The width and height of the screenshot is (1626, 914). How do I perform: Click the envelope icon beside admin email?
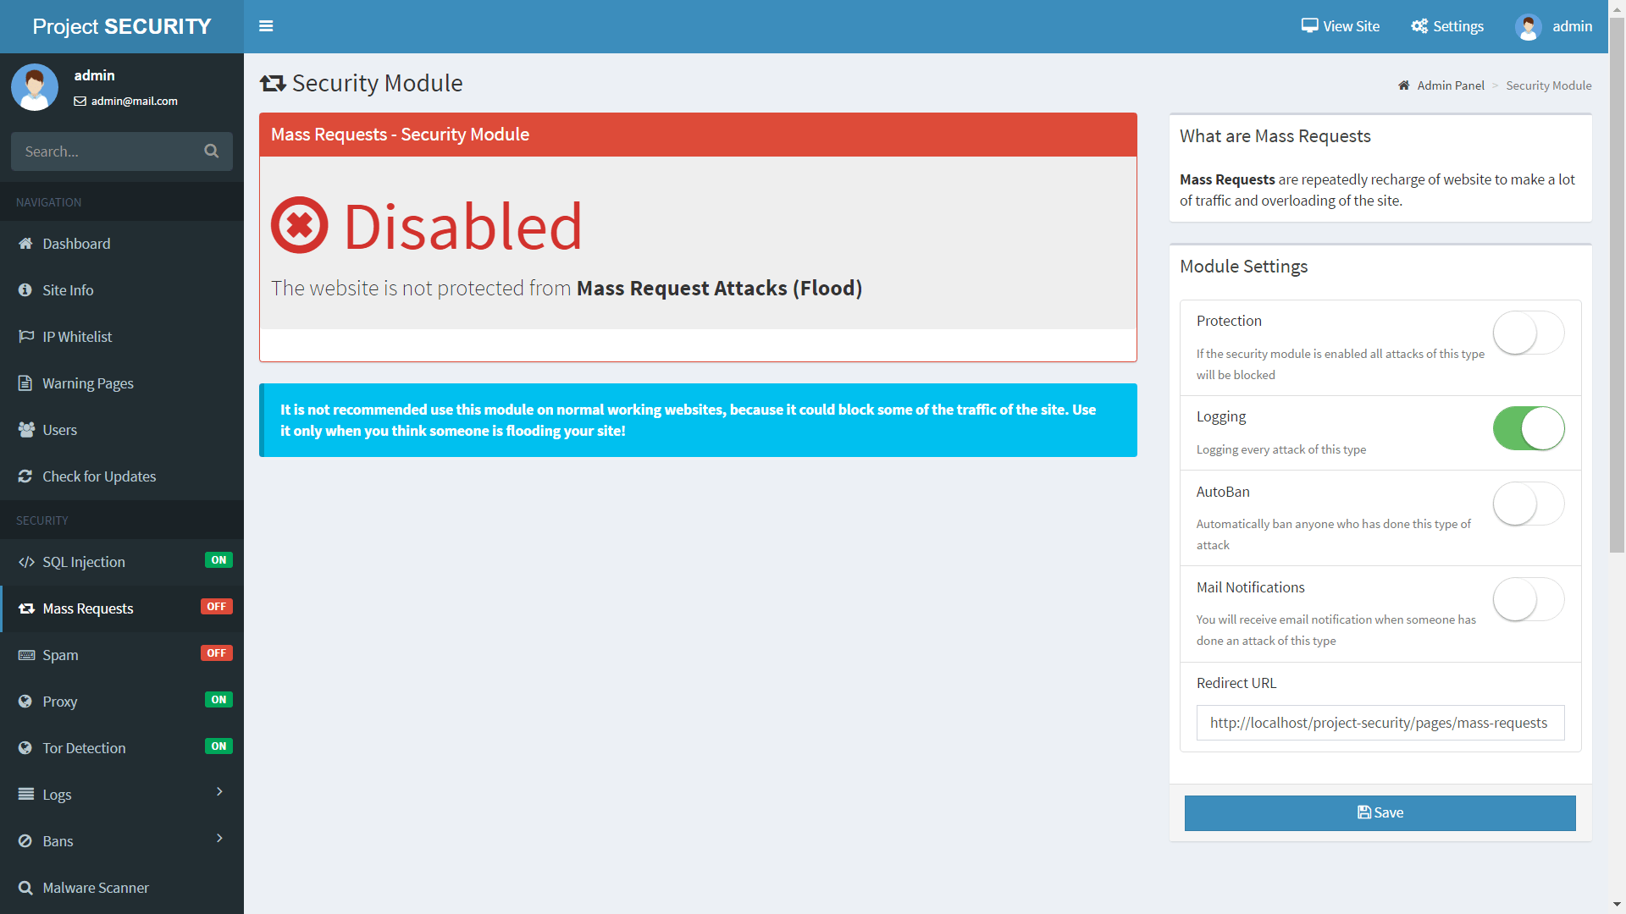pos(80,102)
